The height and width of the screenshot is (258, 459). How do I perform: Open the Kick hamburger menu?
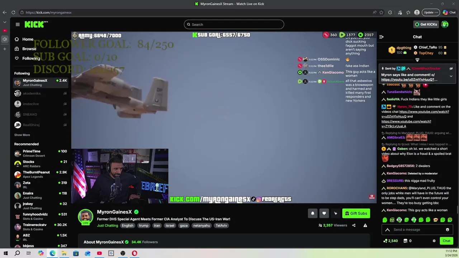click(18, 24)
